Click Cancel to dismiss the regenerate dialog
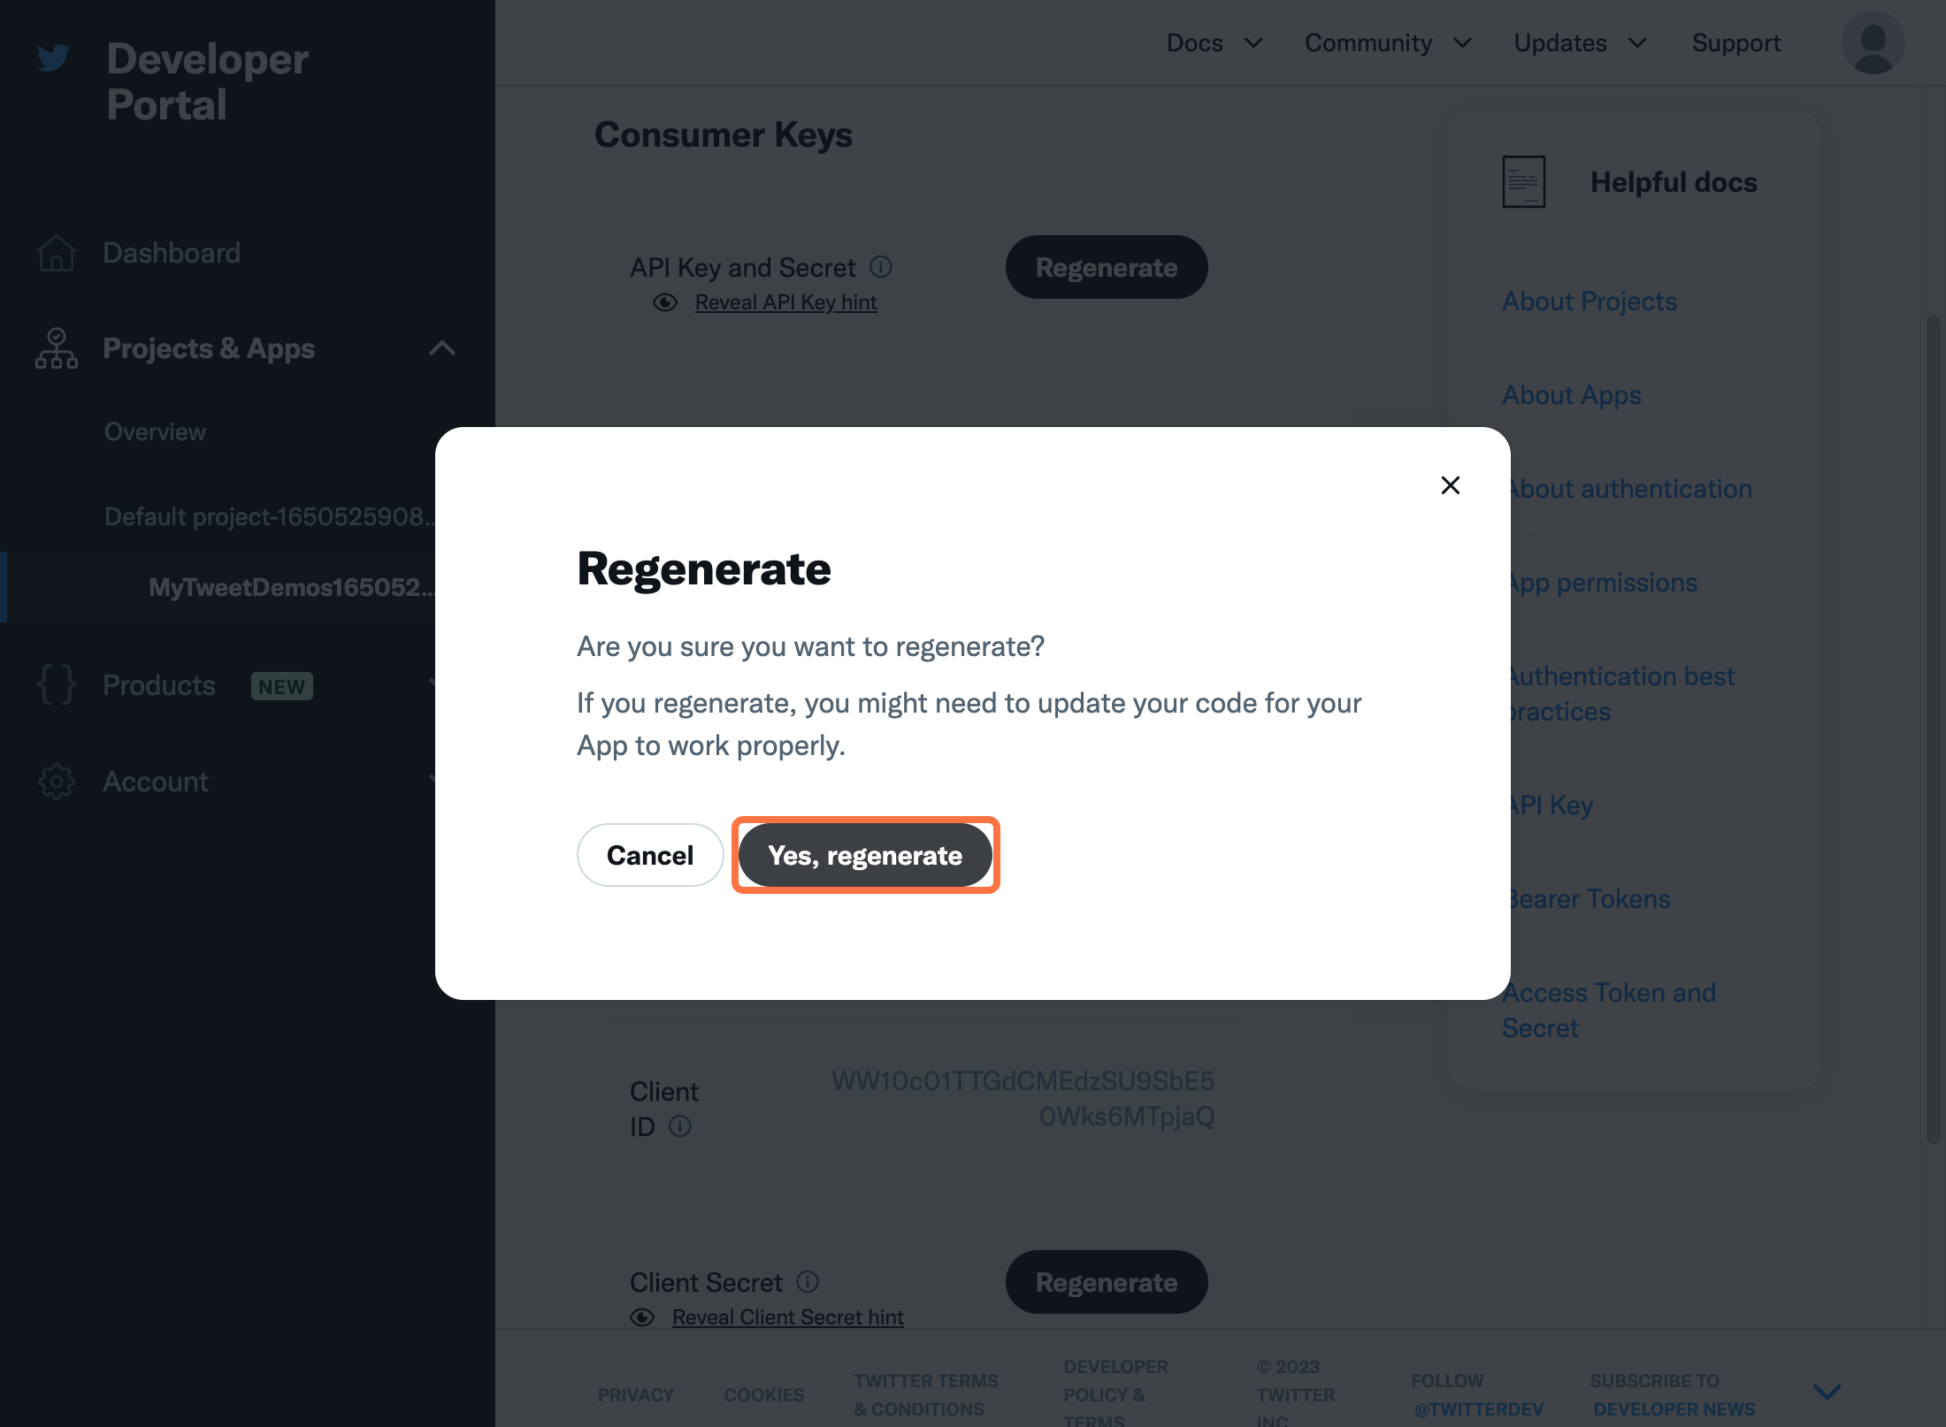 tap(649, 855)
